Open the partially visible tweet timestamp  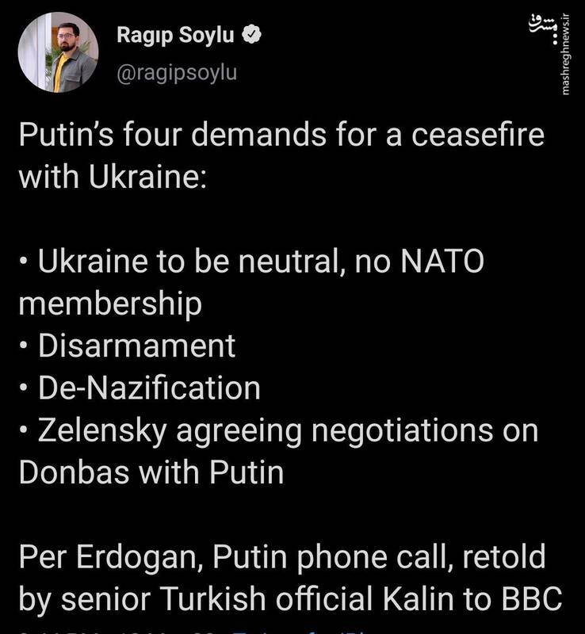tap(121, 631)
